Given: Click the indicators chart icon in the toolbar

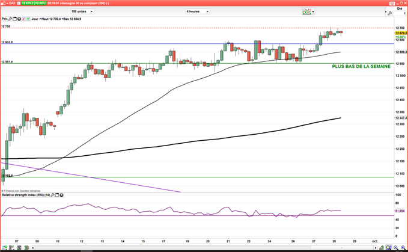Looking at the screenshot, I should coord(306,11).
